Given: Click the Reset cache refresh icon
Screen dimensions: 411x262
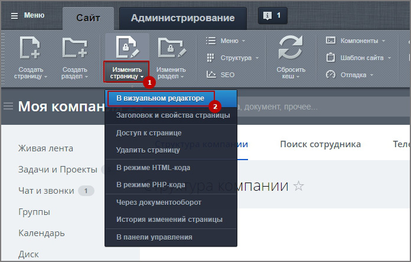Looking at the screenshot, I should coord(291,48).
